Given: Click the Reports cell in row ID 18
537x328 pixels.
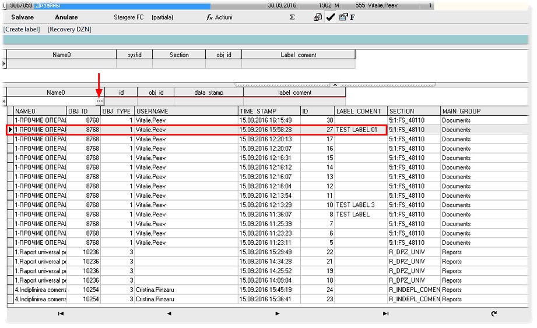Looking at the screenshot, I should [x=485, y=280].
